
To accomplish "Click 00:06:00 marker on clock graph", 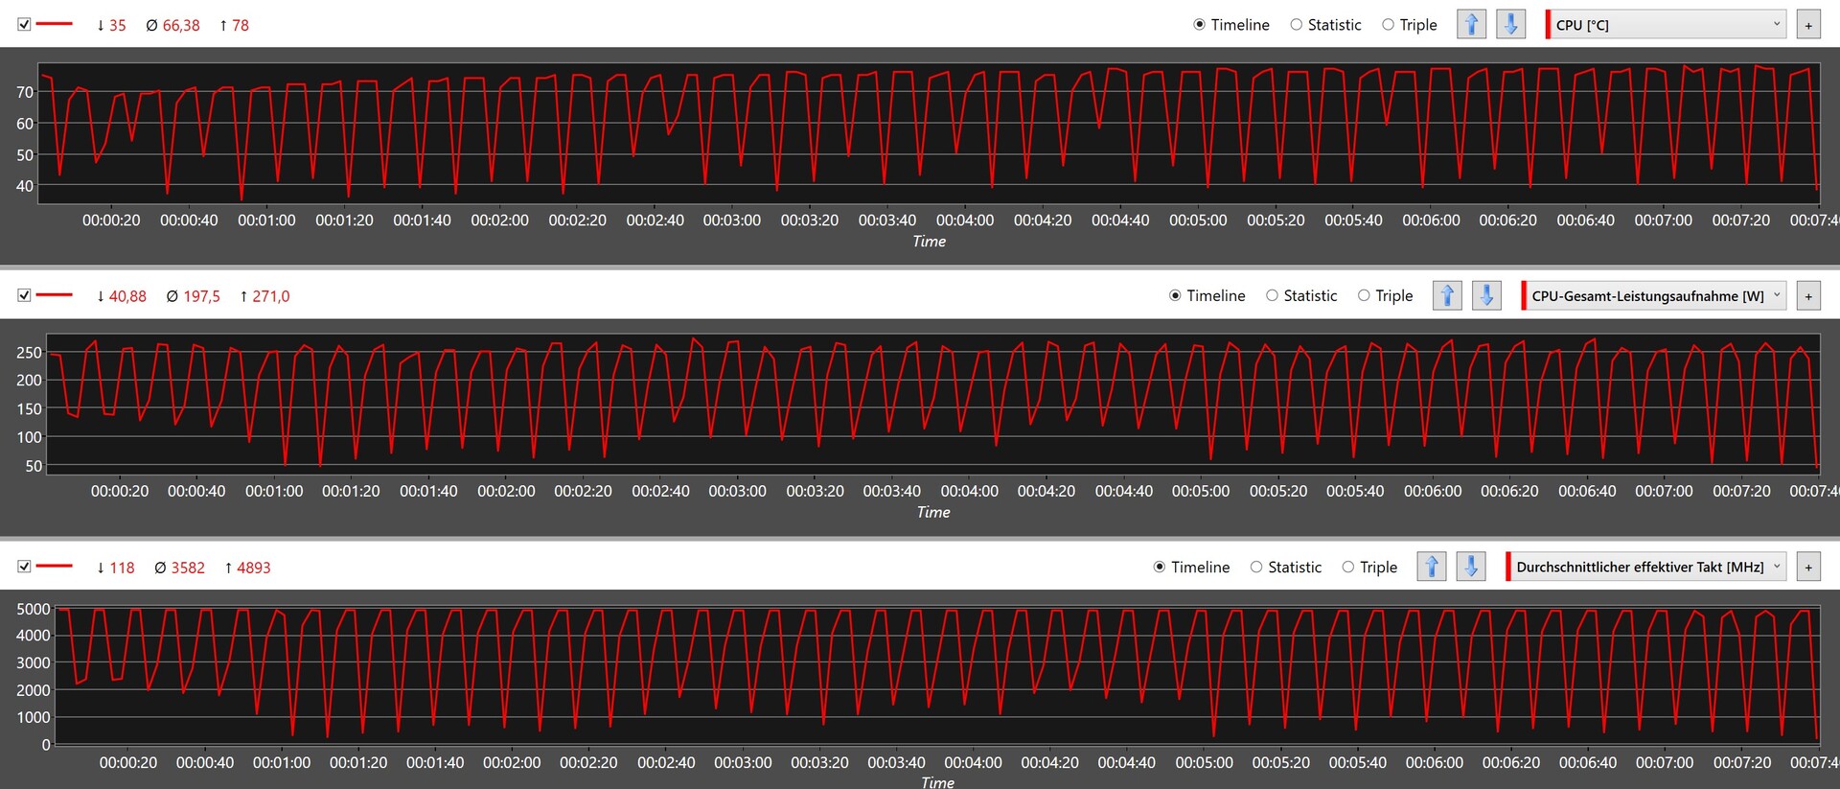I will tap(1435, 762).
